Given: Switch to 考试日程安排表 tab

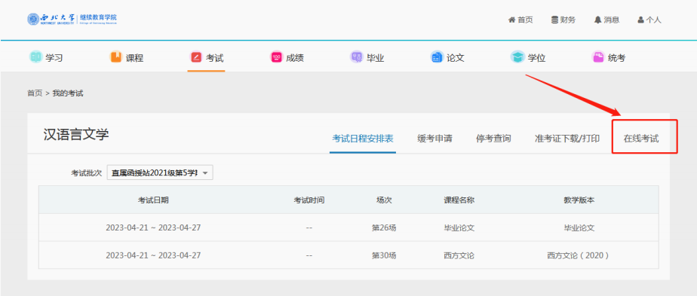Looking at the screenshot, I should (x=363, y=139).
